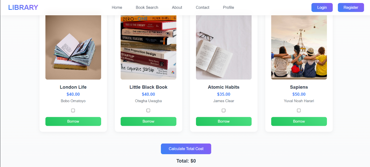Open the Book Search page

(147, 7)
